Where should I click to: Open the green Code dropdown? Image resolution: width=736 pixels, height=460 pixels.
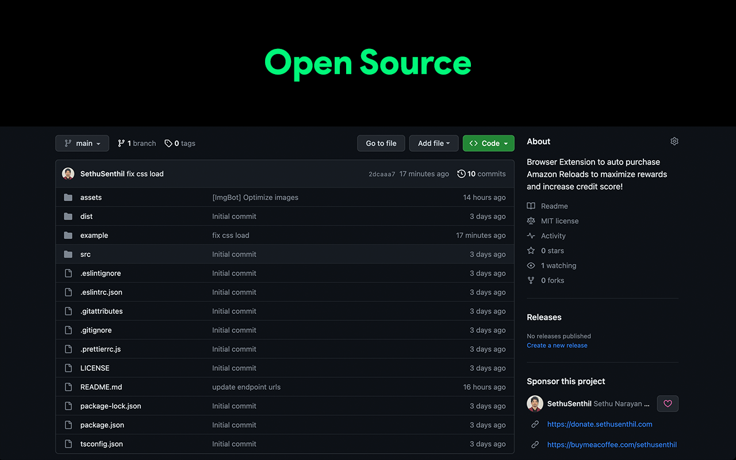(488, 143)
